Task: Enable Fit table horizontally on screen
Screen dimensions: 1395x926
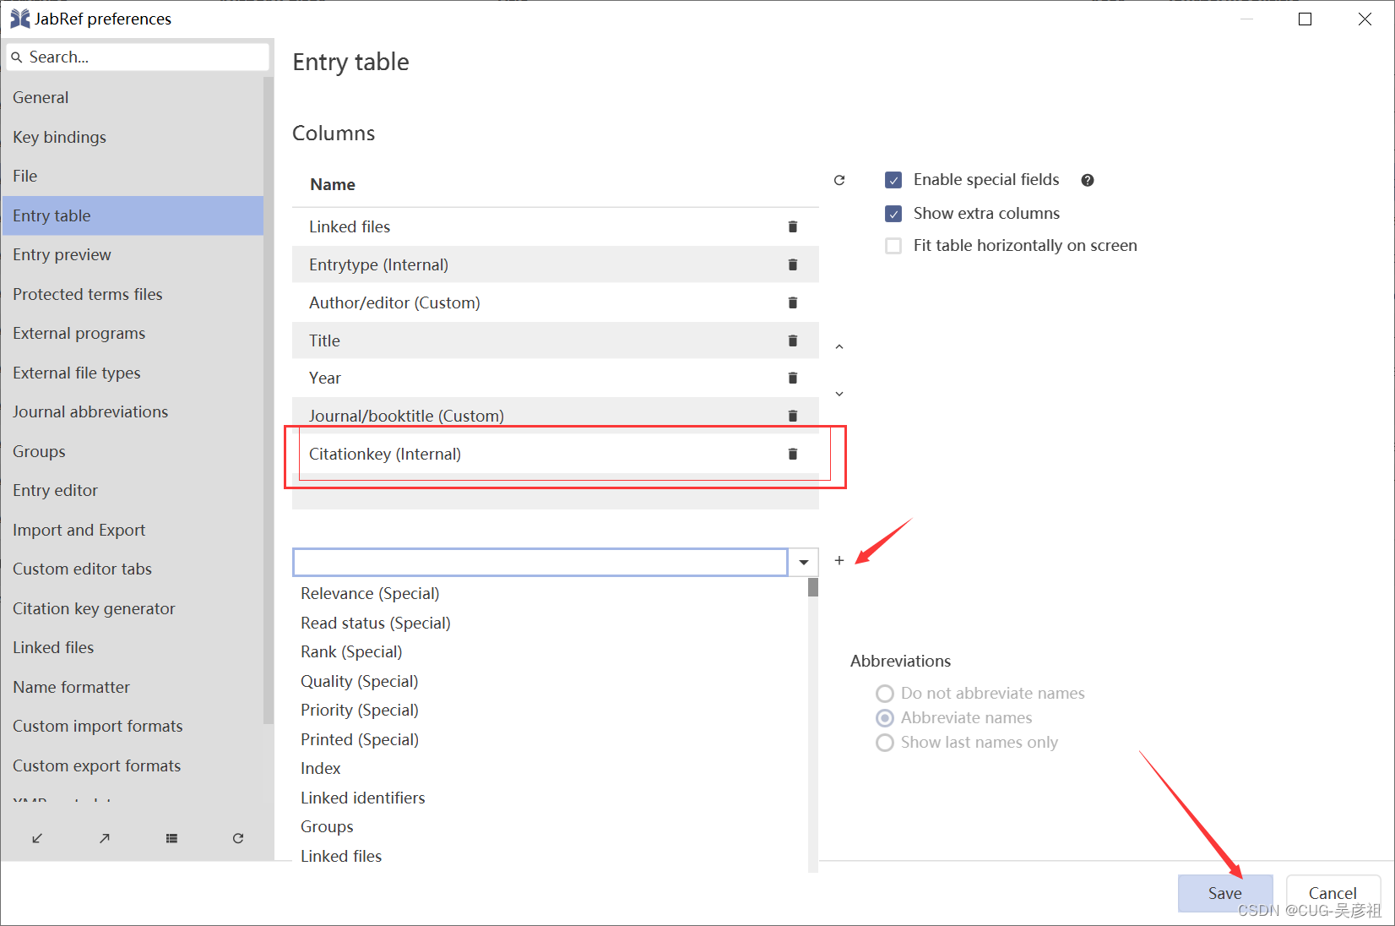Action: click(x=893, y=246)
